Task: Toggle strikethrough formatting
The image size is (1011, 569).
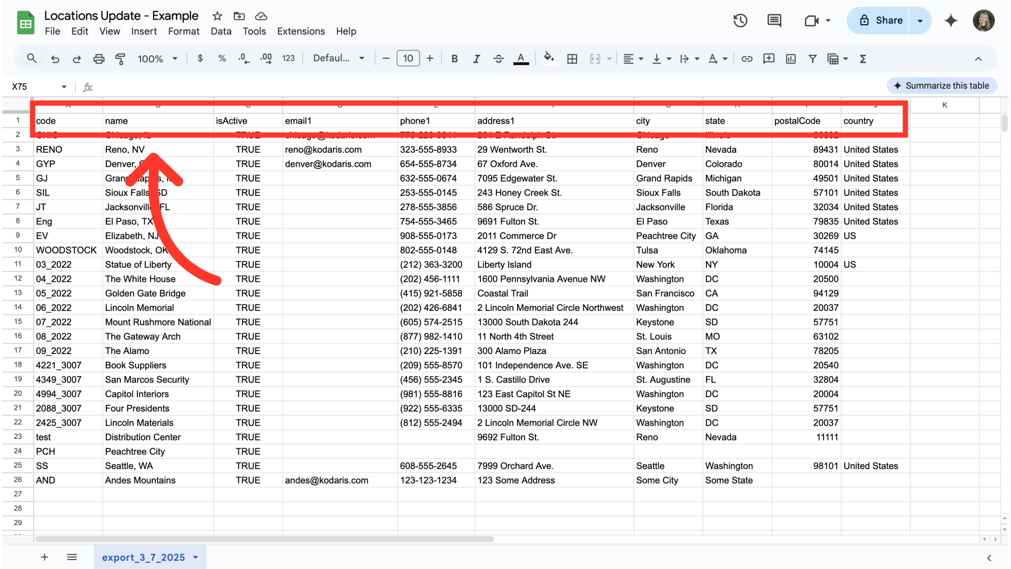Action: click(498, 59)
